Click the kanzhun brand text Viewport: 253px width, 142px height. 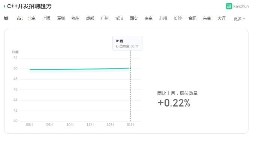[x=241, y=6]
